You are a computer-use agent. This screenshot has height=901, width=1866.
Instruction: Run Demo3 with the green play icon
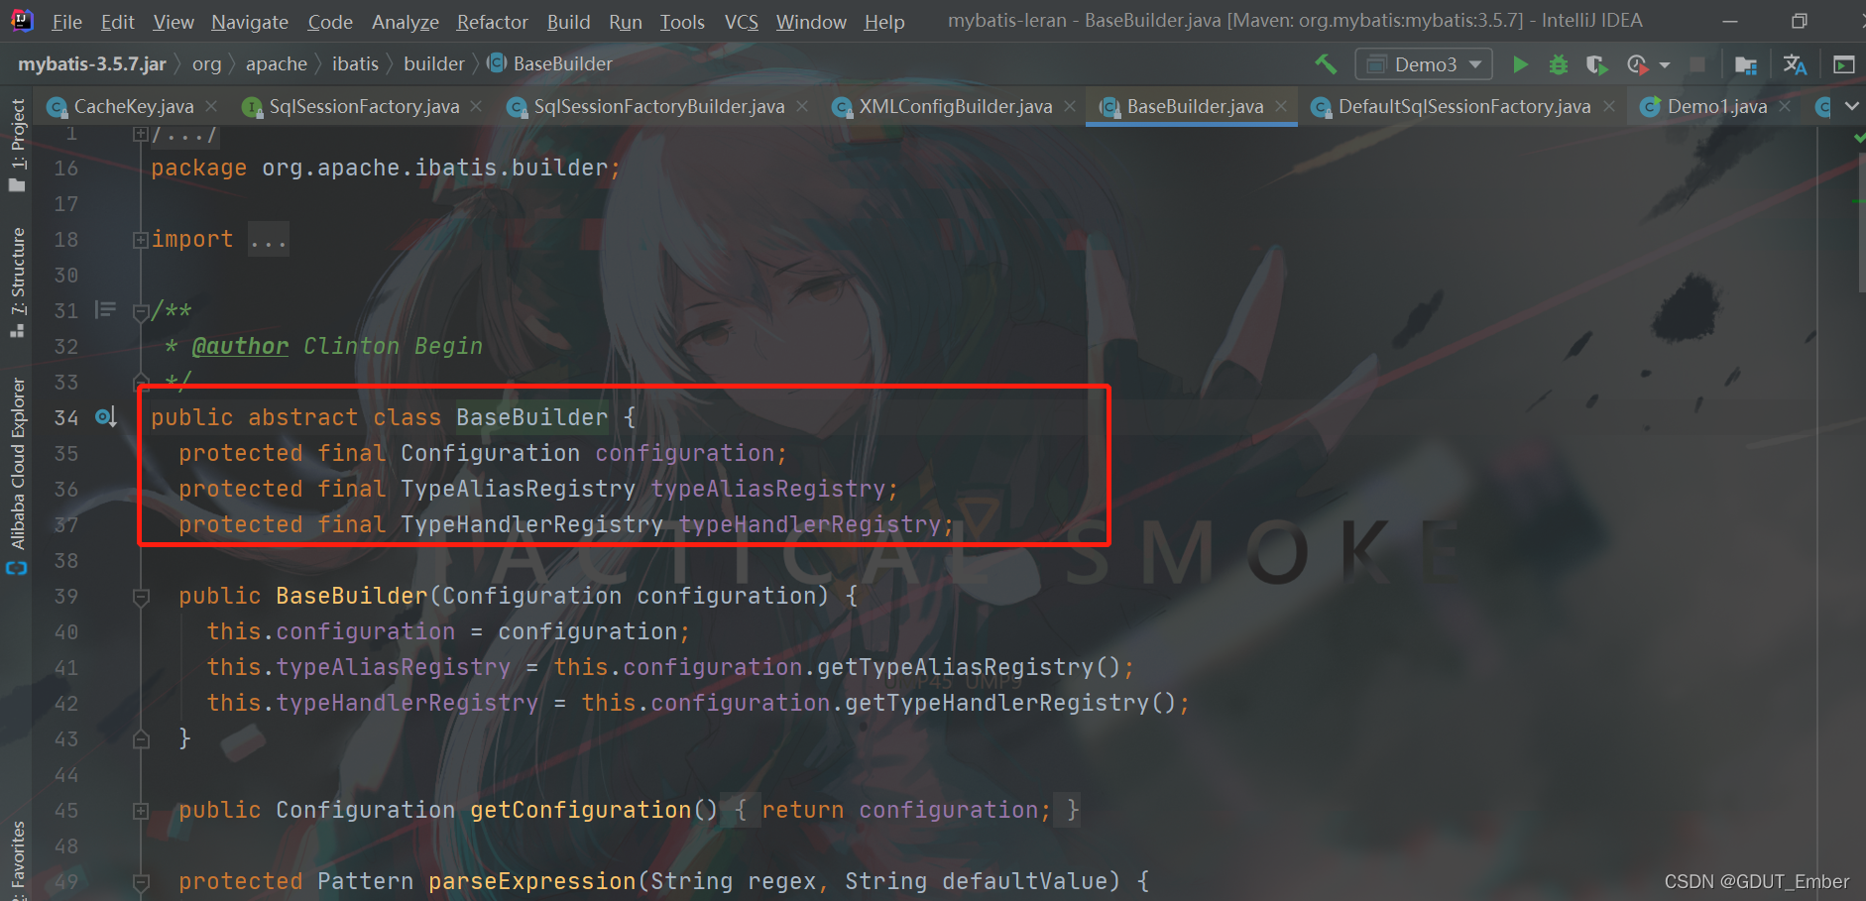point(1520,64)
